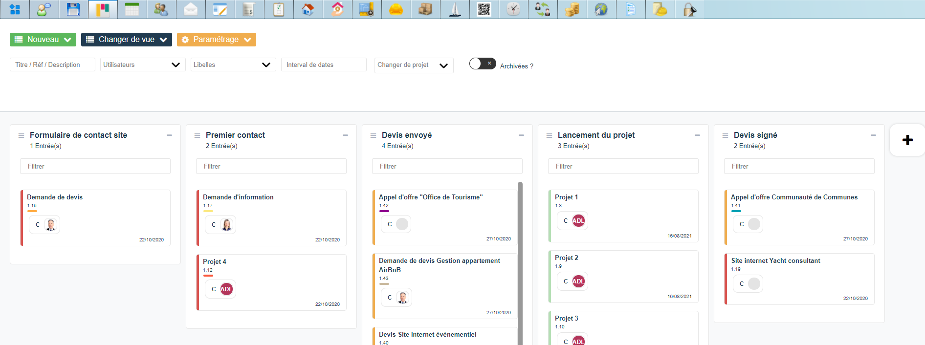The height and width of the screenshot is (345, 925).
Task: Open the green table grid icon
Action: coord(132,9)
